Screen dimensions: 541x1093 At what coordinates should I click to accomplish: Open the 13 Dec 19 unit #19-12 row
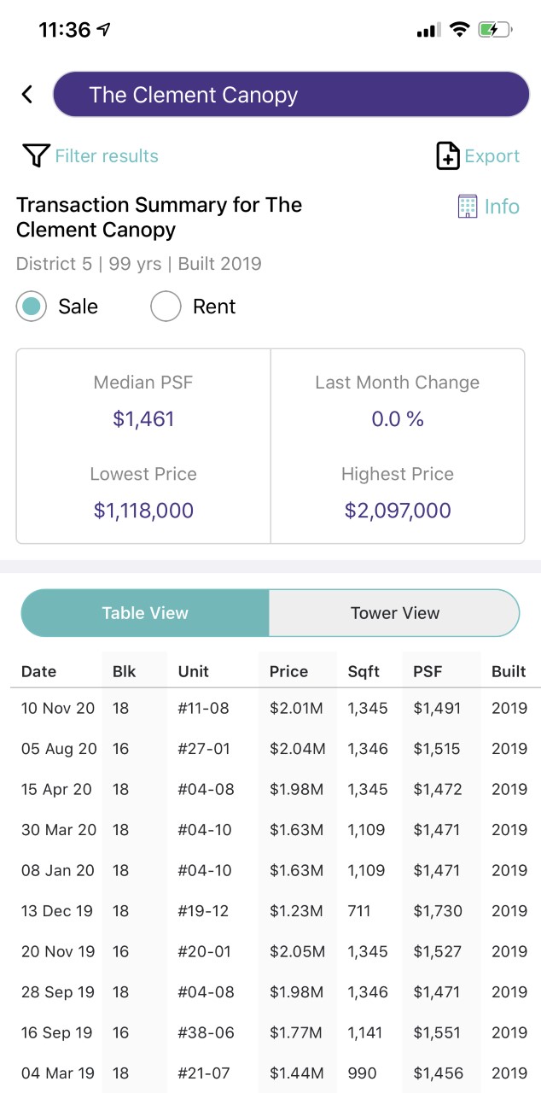click(270, 911)
